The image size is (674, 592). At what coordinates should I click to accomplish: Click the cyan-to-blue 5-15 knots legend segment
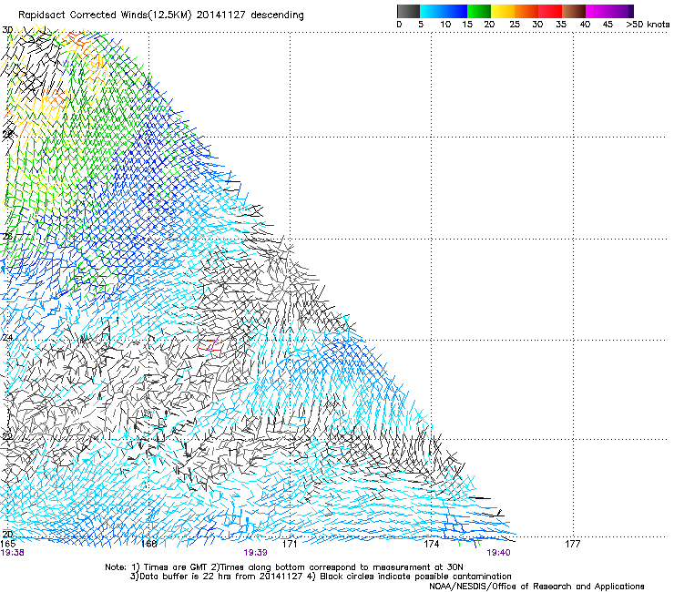click(444, 11)
